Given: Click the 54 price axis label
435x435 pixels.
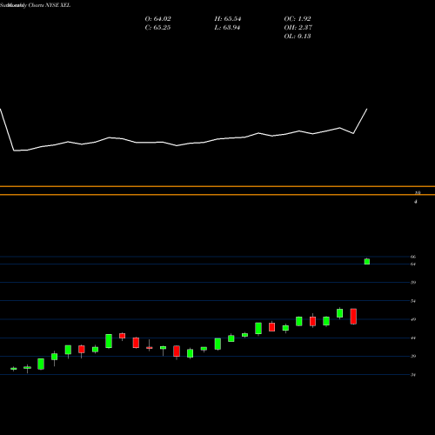Looking at the screenshot, I should (413, 301).
